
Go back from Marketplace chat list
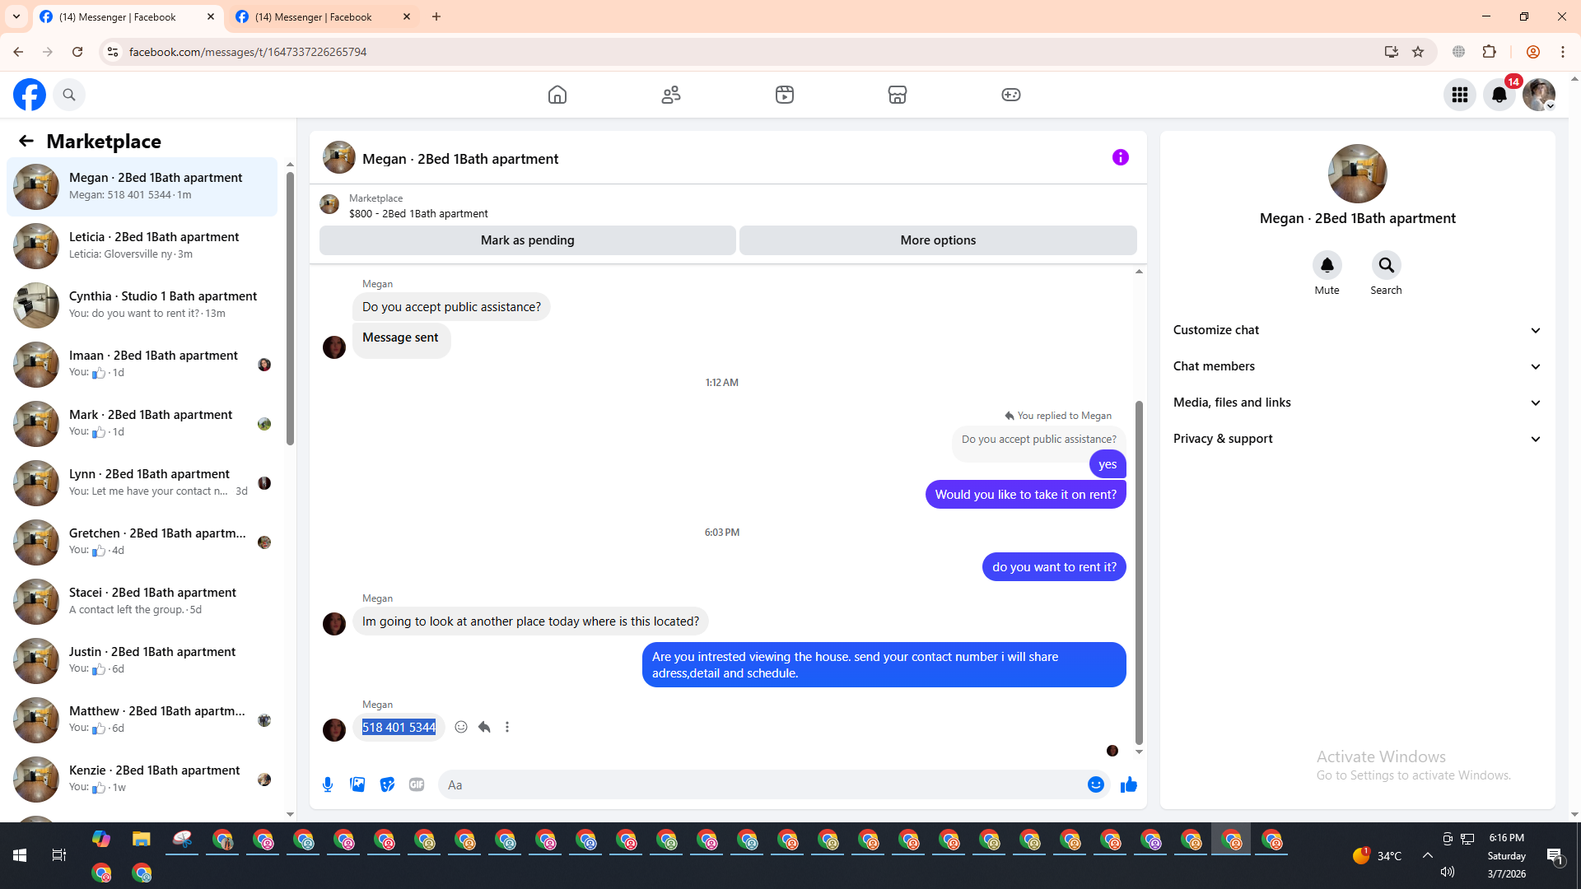26,141
